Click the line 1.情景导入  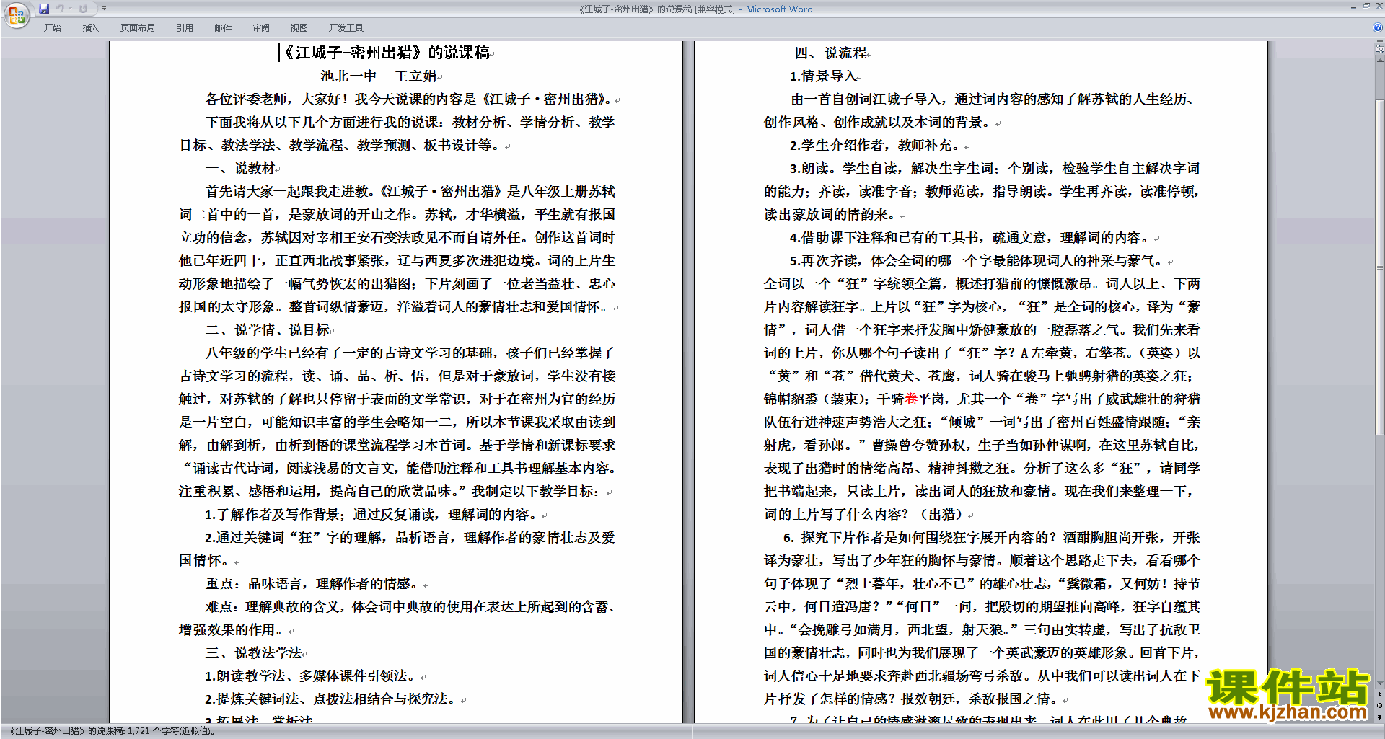824,76
